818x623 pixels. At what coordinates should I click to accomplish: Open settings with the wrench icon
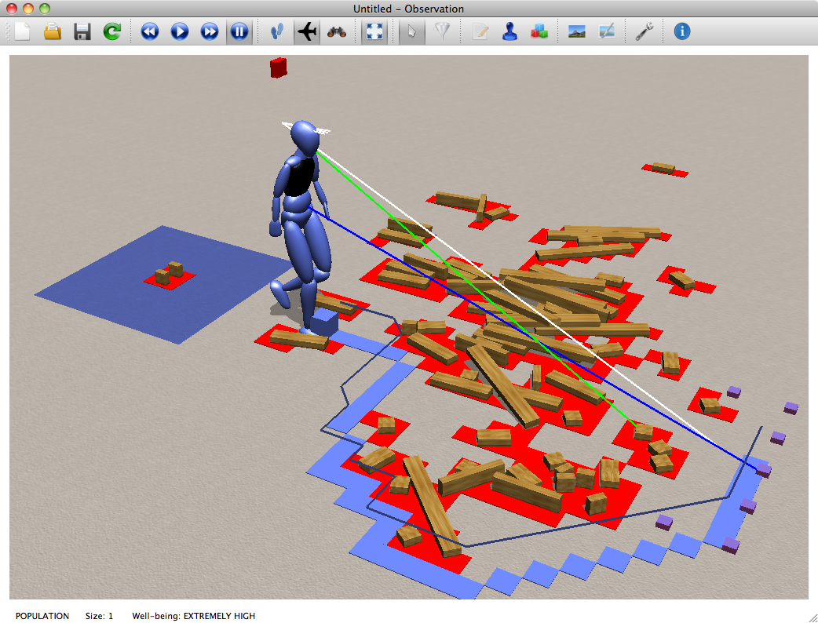[645, 31]
